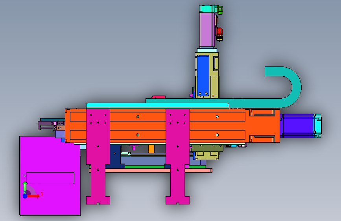
Task: Click the red "X" axis label
Action: (x=42, y=194)
